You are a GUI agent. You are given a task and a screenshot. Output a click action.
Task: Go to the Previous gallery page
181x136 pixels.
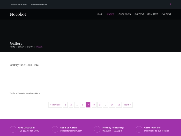tap(55, 105)
